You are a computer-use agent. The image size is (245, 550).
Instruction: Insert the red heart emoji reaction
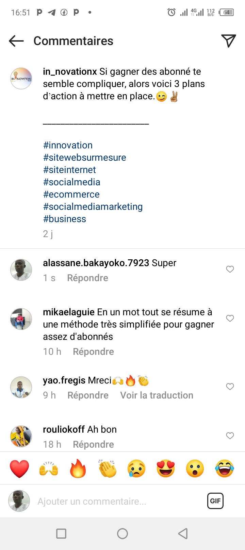pyautogui.click(x=19, y=468)
